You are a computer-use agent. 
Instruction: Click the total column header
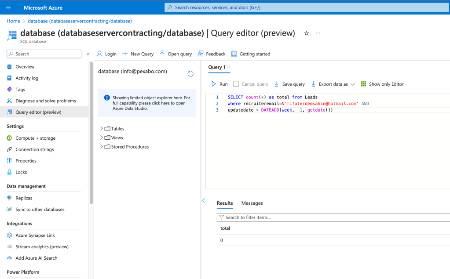(x=225, y=228)
